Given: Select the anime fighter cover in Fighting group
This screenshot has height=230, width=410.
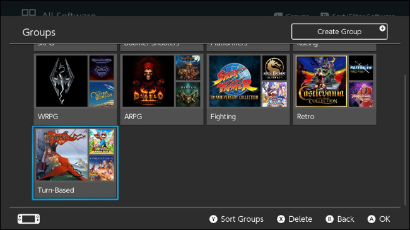Looking at the screenshot, I should click(274, 95).
